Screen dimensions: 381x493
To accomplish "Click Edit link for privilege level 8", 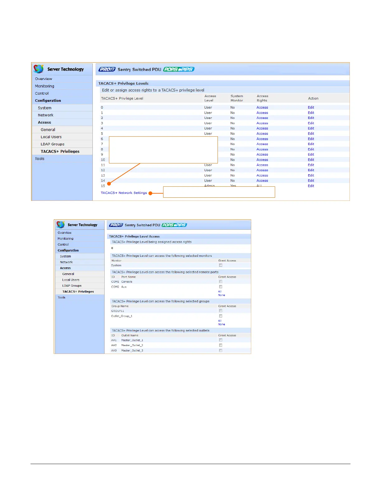I will [x=311, y=149].
